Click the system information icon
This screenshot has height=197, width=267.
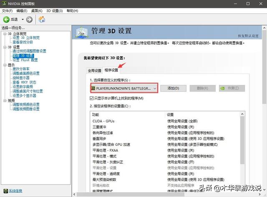pyautogui.click(x=5, y=191)
